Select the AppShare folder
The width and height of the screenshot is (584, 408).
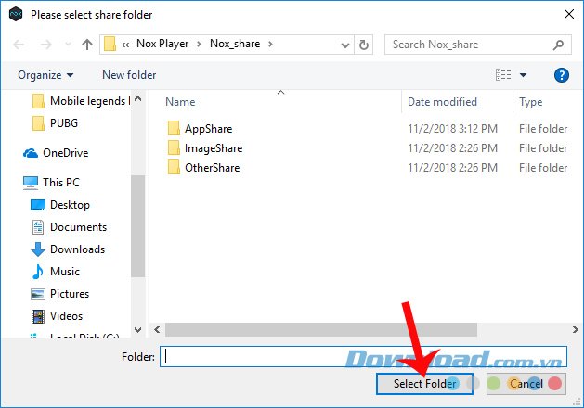click(208, 129)
